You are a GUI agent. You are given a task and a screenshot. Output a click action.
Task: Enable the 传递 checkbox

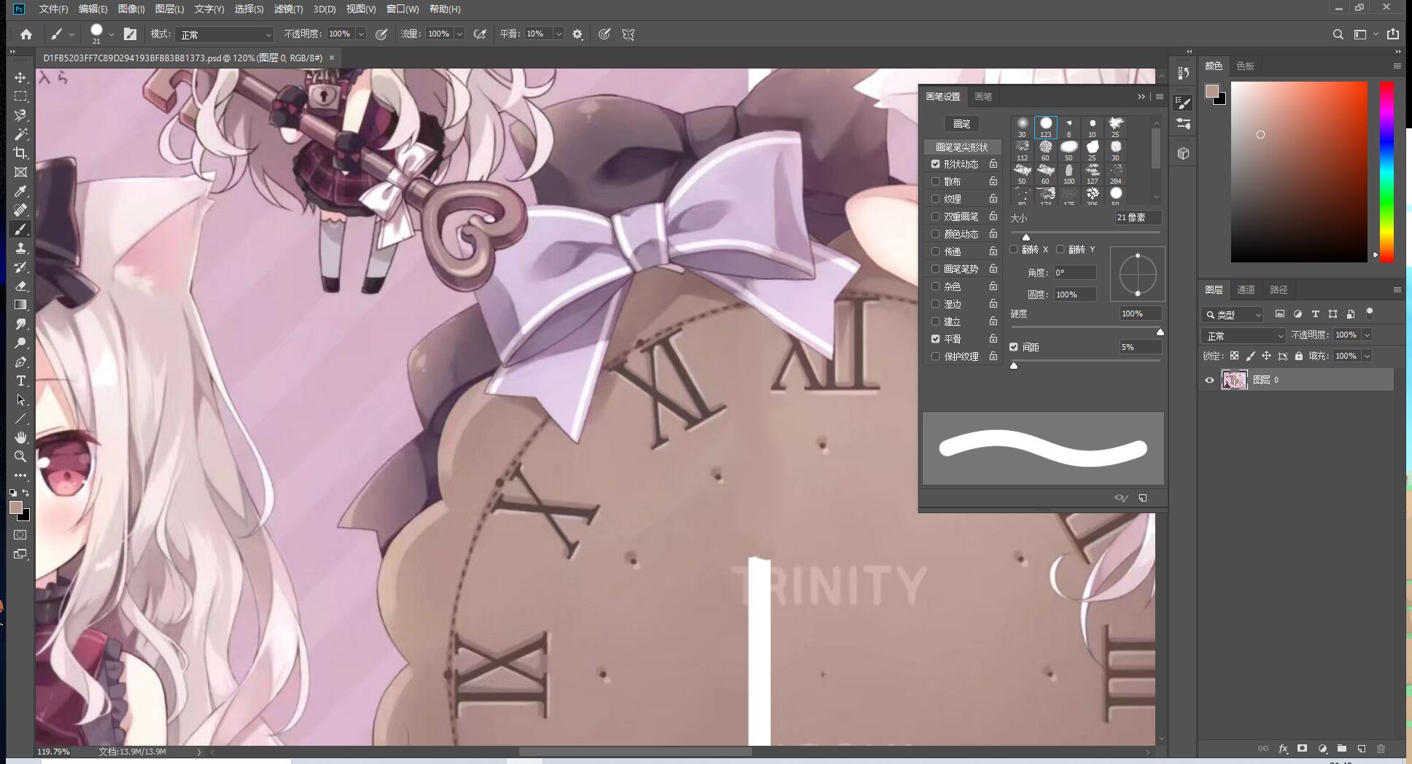click(x=936, y=252)
